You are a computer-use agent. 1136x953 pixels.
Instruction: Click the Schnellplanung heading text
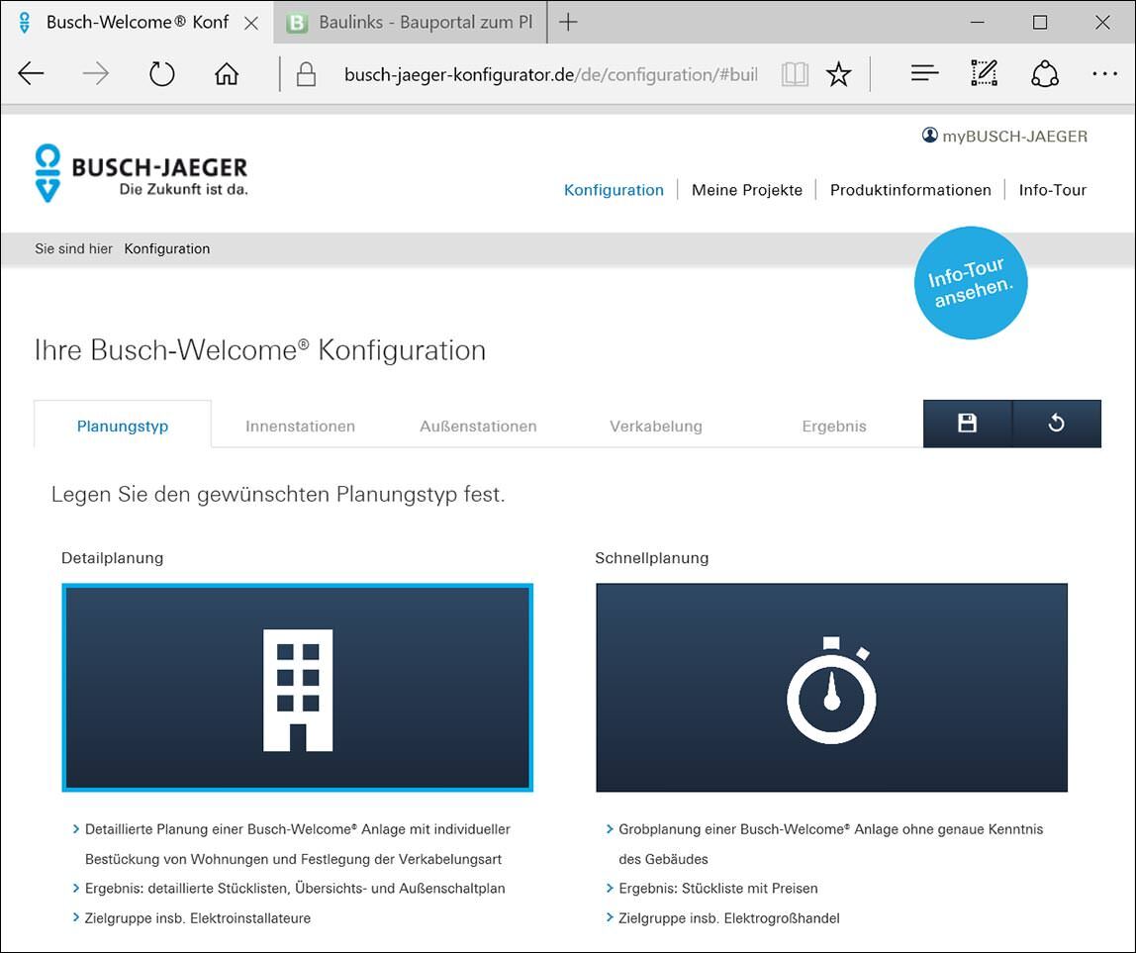652,558
